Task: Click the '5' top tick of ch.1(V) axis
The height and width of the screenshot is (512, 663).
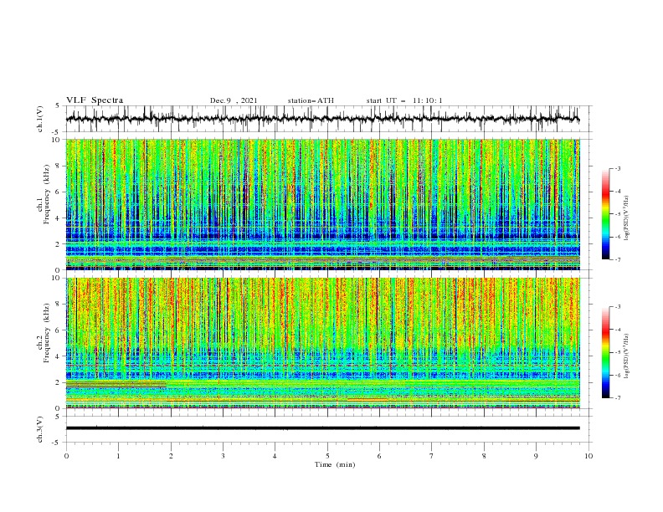Action: pos(58,105)
